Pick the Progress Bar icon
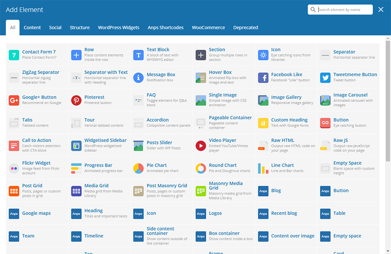 [x=76, y=168]
